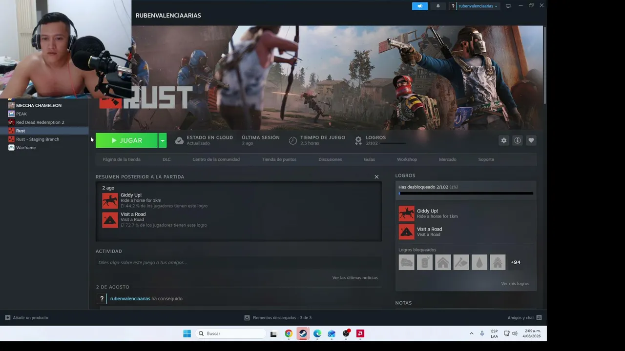Click the downloads icon in the bottom bar
The height and width of the screenshot is (351, 625).
tap(247, 318)
